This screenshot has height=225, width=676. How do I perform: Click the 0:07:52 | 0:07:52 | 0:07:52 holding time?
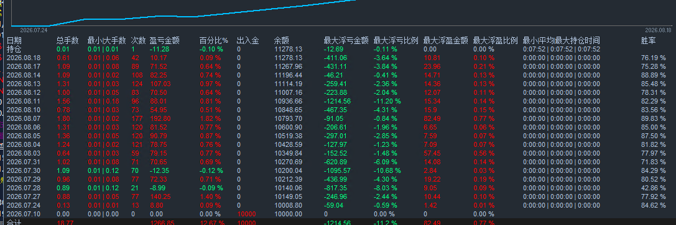coord(562,49)
